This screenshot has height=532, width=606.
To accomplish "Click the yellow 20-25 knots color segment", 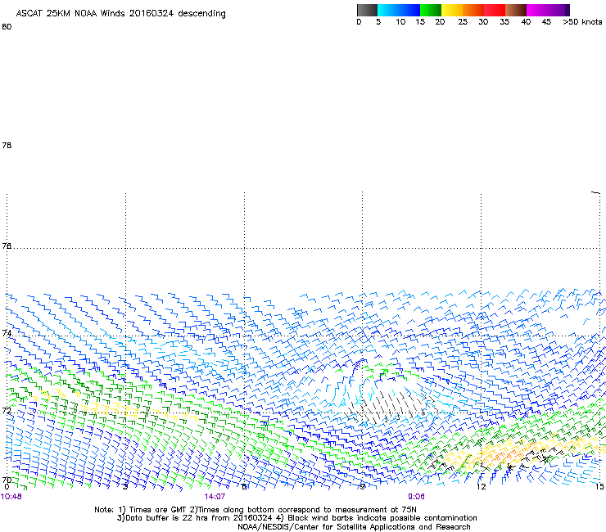I will click(x=452, y=10).
